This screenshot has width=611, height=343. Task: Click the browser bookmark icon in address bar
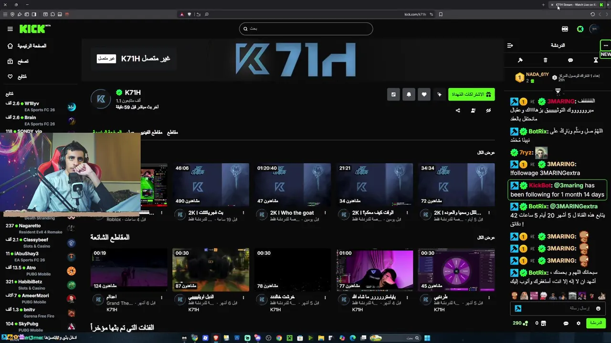coord(441,14)
